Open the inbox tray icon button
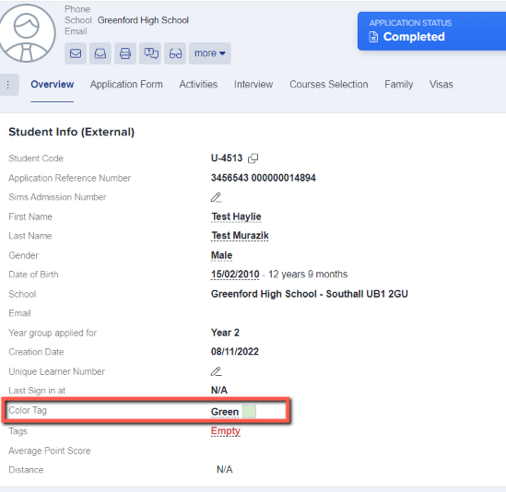This screenshot has height=492, width=506. click(x=100, y=53)
